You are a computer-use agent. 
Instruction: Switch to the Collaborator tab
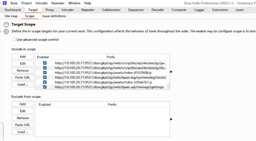click(111, 10)
